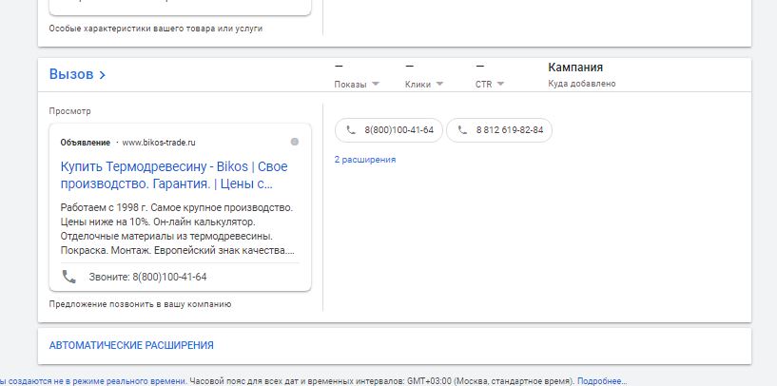Image resolution: width=777 pixels, height=386 pixels.
Task: Click ad headline 'Купить Термодревесину - Bikos'
Action: [174, 175]
